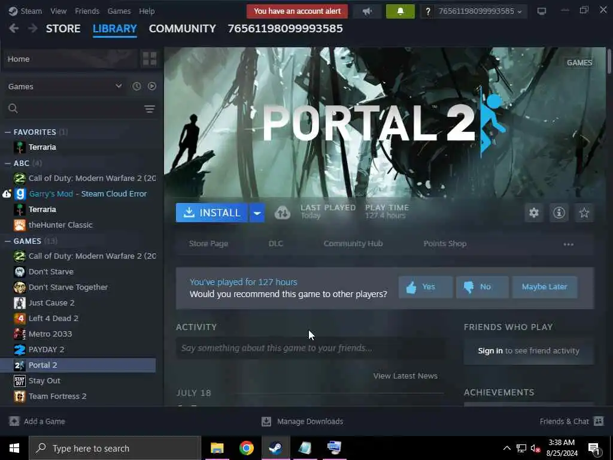This screenshot has height=460, width=613.
Task: Open the game info icon
Action: pos(559,213)
